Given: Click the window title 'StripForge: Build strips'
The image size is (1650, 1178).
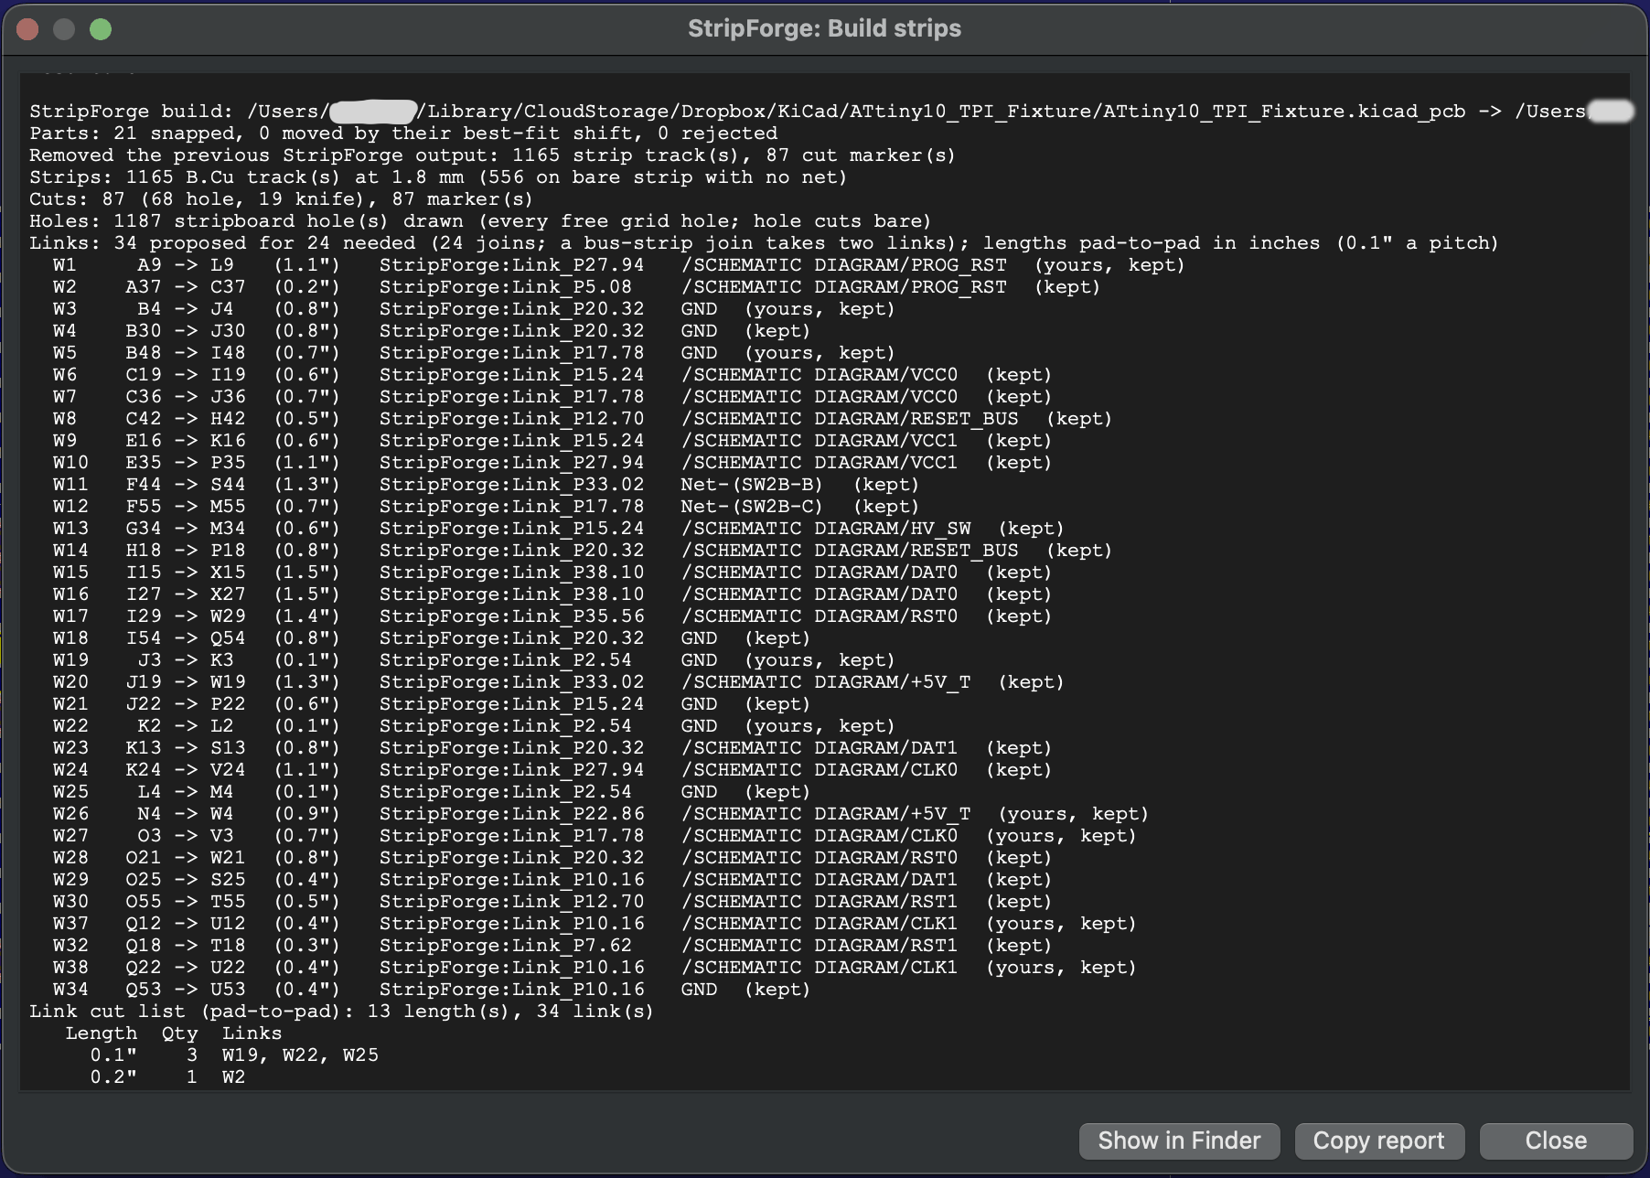Looking at the screenshot, I should (x=824, y=28).
